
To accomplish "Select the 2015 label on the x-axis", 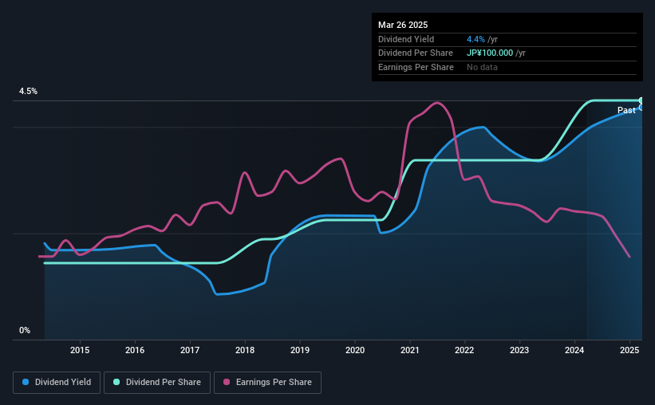I will pos(80,350).
